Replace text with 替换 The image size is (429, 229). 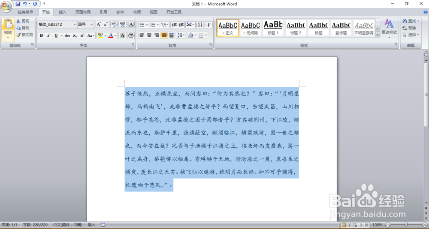409,28
